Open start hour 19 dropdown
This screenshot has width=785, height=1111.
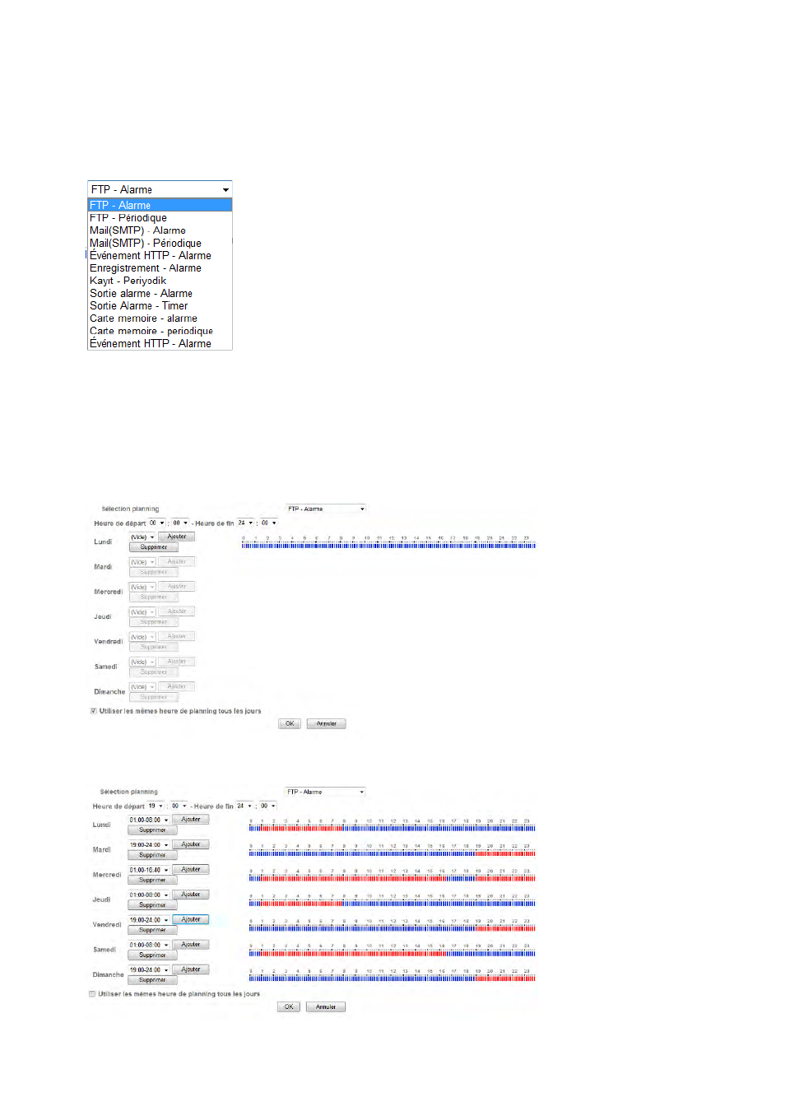click(156, 806)
